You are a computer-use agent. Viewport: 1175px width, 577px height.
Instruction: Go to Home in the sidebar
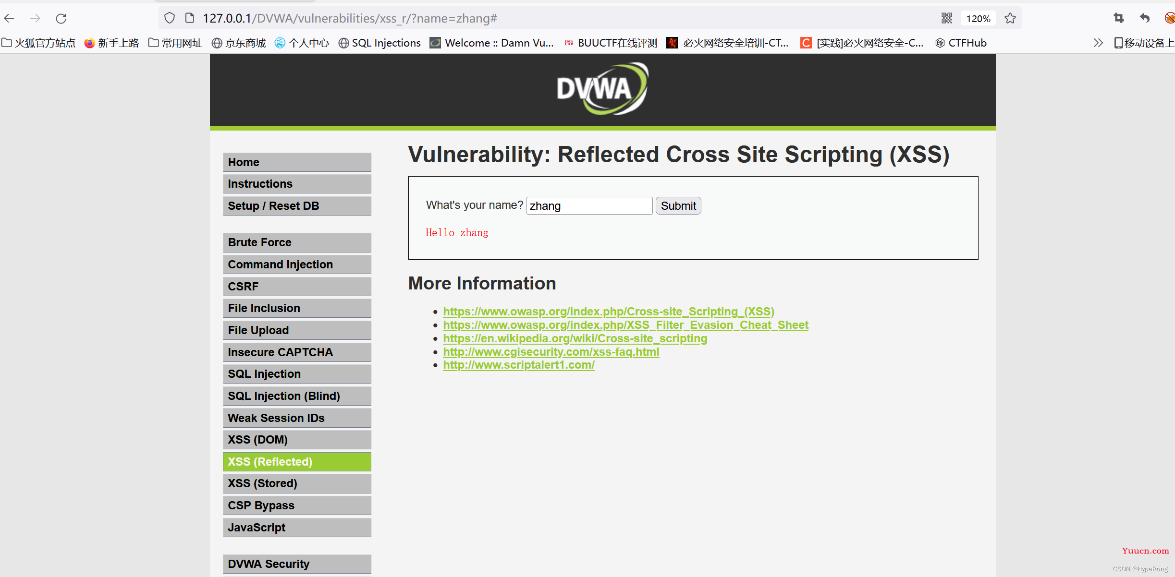297,162
